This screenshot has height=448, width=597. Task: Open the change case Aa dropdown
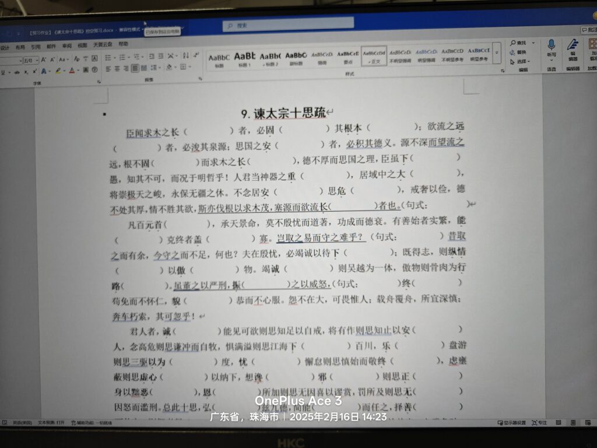64,59
